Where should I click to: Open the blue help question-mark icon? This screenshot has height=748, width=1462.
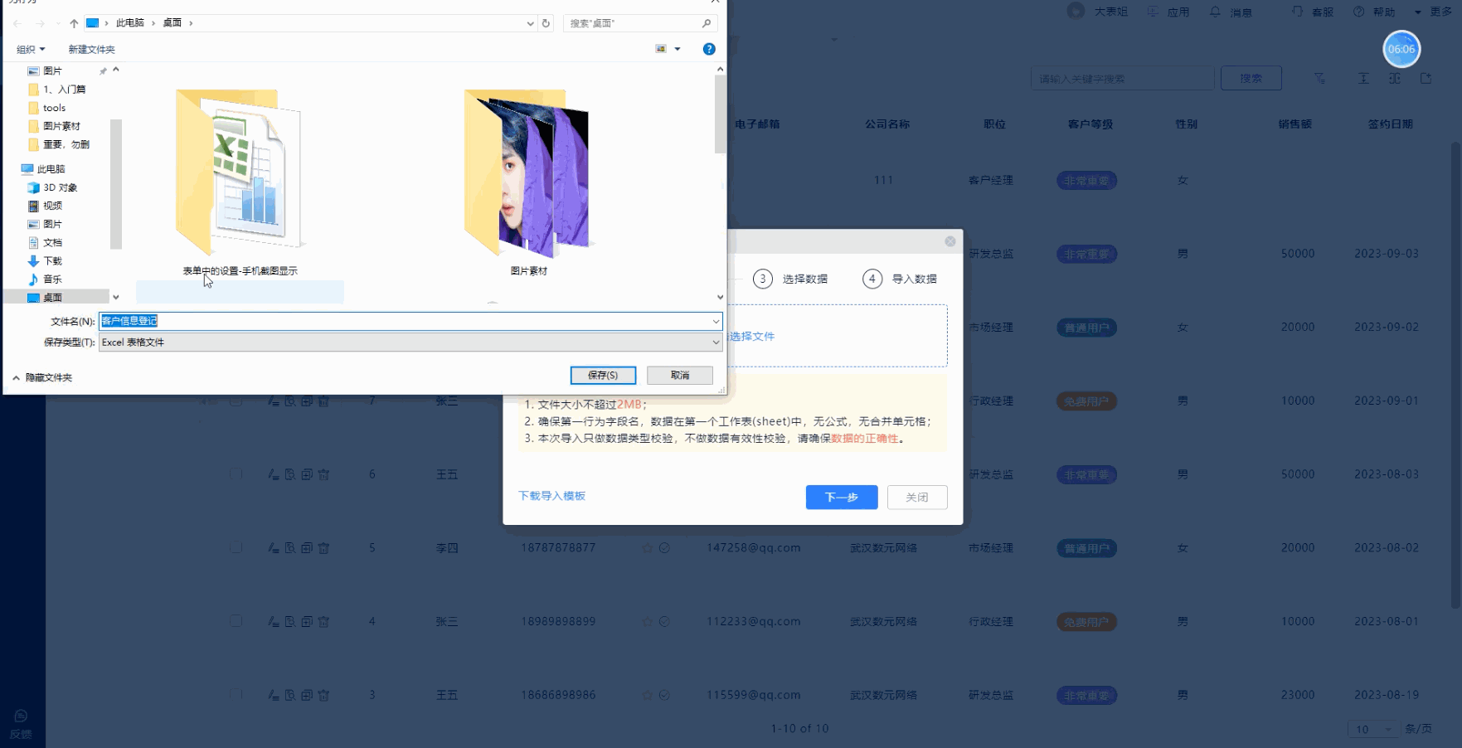tap(709, 49)
